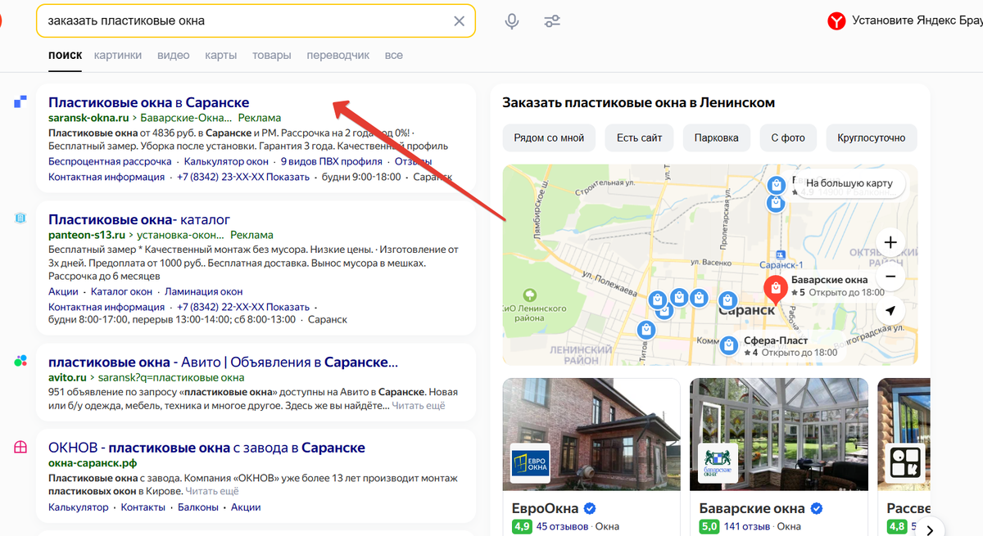Enable the Круглосуточно filter chip

[x=872, y=137]
